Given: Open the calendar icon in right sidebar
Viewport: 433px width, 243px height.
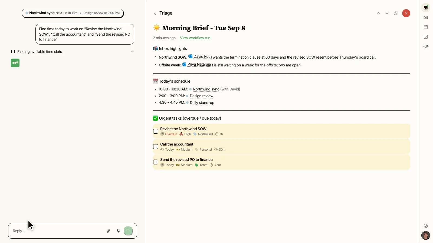Looking at the screenshot, I should [x=426, y=27].
